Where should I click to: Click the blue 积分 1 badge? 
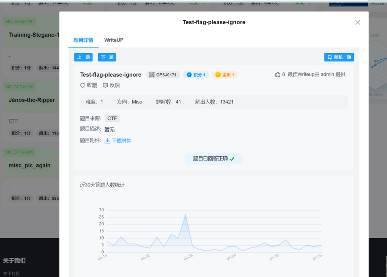click(x=196, y=75)
